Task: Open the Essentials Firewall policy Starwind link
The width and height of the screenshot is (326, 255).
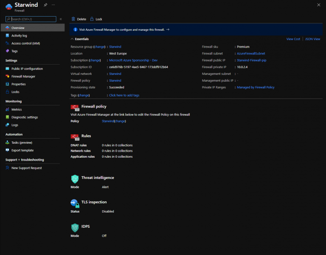Action: [x=115, y=81]
